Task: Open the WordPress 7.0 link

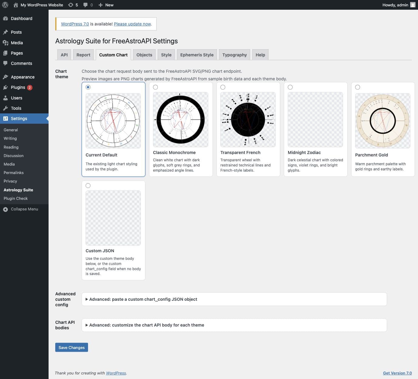Action: [x=75, y=24]
